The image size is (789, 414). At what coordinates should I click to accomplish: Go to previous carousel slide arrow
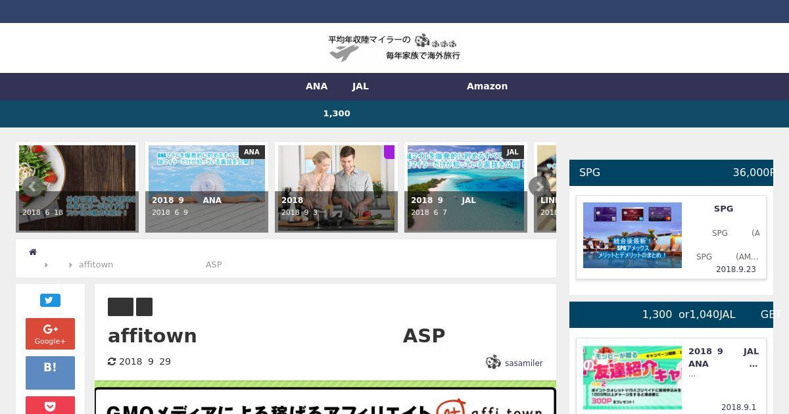[32, 187]
